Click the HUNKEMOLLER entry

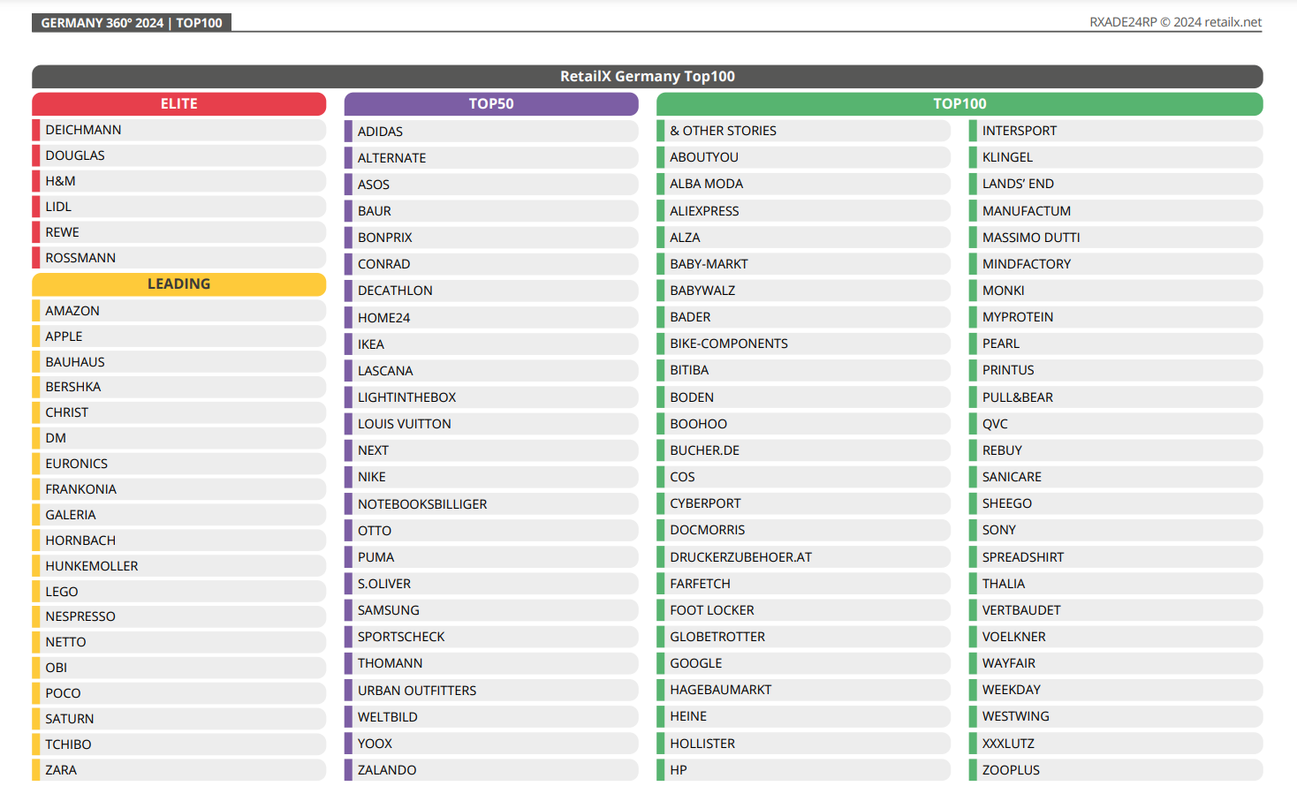[178, 566]
